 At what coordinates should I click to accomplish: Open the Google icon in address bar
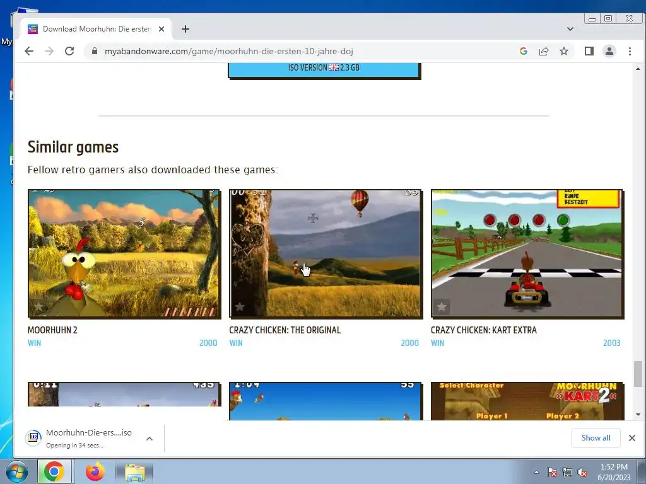(x=523, y=51)
